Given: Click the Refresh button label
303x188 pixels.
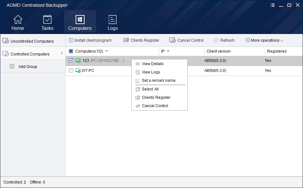Looking at the screenshot, I should [227, 40].
